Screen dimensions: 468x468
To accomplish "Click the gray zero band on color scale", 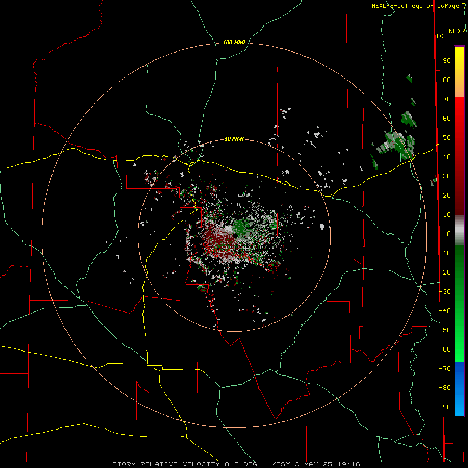I will [x=459, y=230].
